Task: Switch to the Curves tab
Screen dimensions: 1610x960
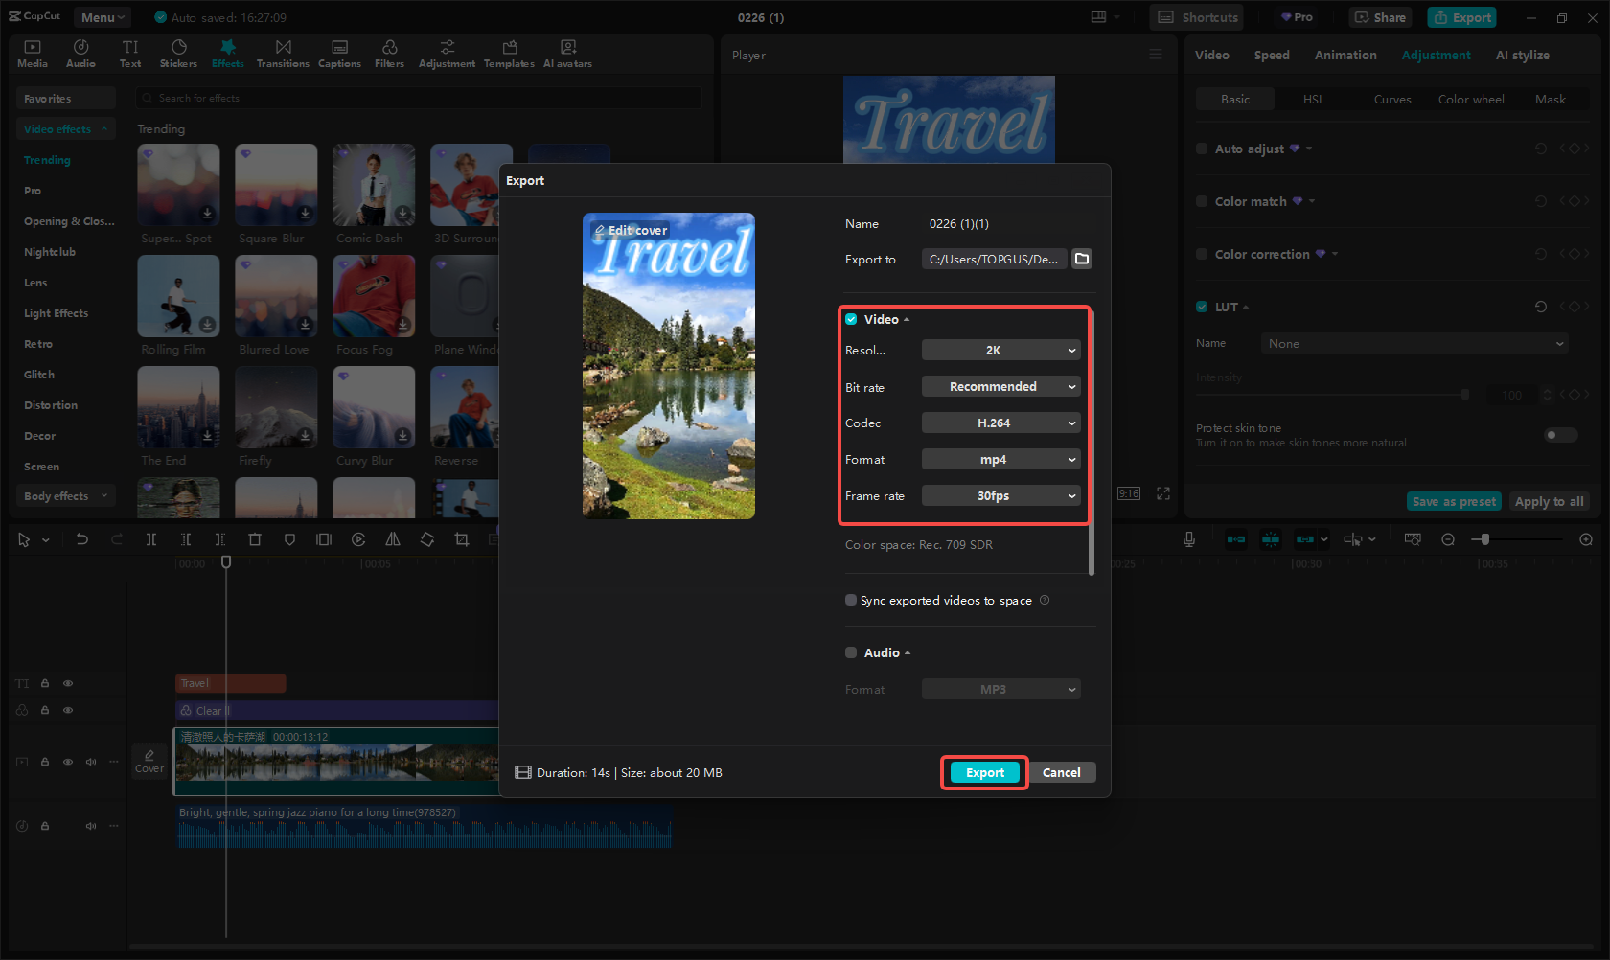Action: 1392,99
